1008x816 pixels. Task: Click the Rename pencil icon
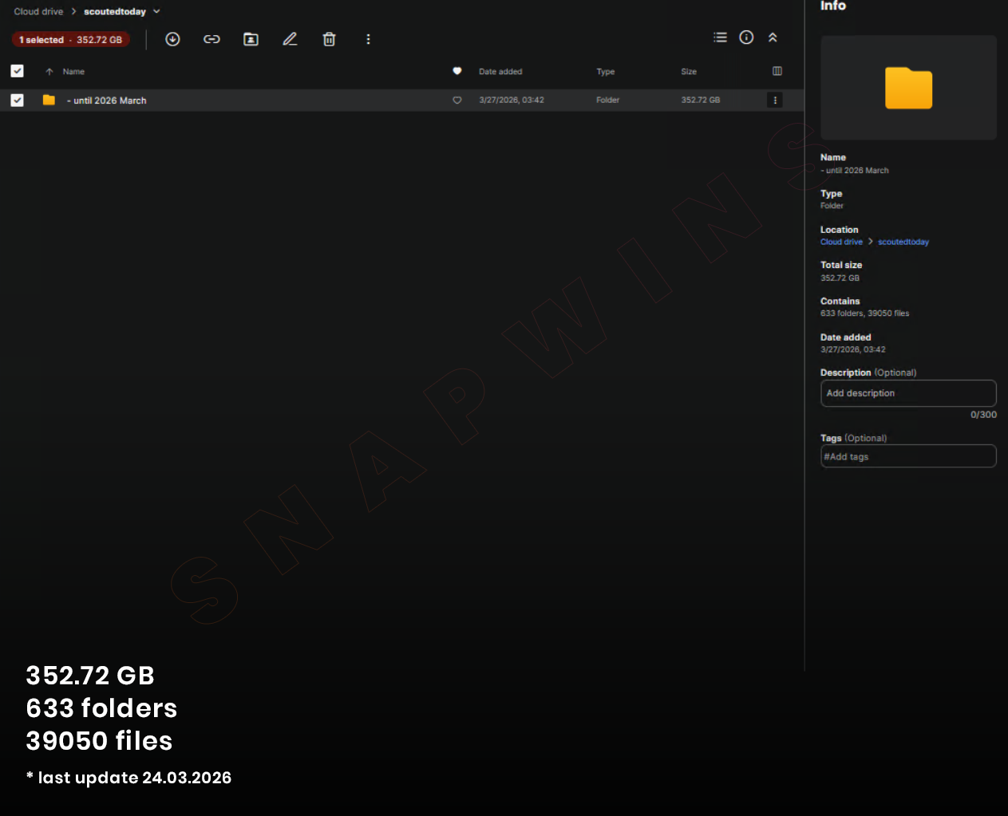[290, 39]
